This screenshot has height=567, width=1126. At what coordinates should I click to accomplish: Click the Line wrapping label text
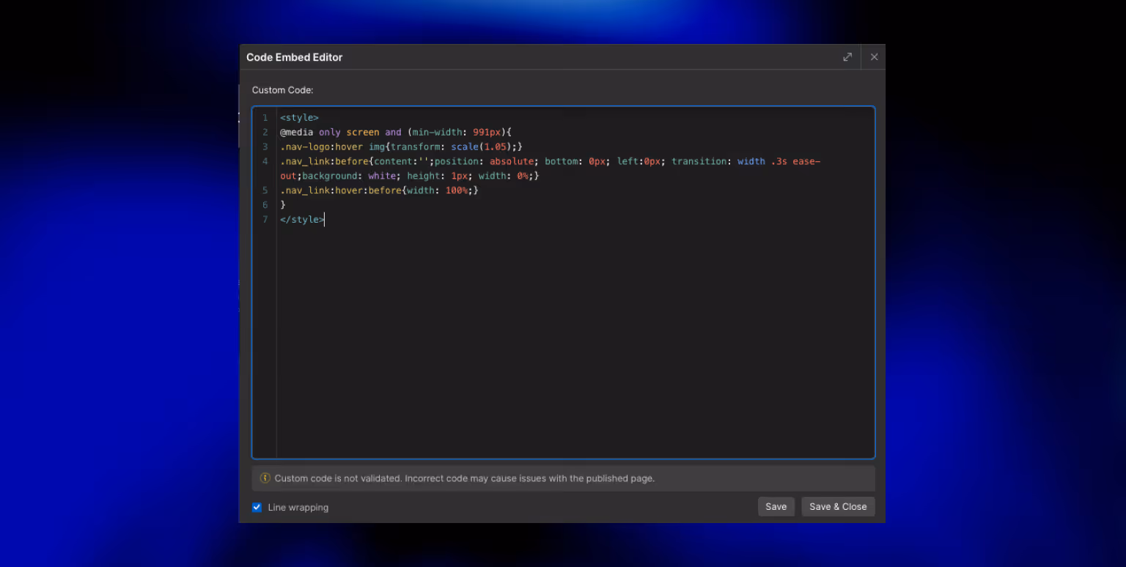pyautogui.click(x=297, y=507)
